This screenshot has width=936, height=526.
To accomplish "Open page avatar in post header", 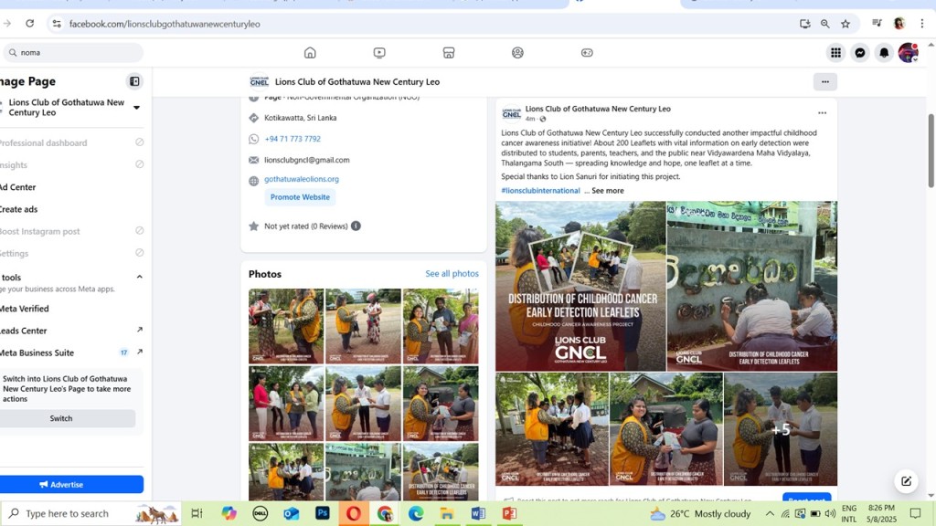I will [x=511, y=113].
